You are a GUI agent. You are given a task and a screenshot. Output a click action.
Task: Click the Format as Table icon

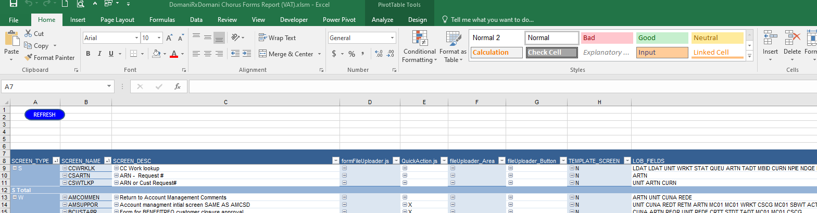point(453,46)
